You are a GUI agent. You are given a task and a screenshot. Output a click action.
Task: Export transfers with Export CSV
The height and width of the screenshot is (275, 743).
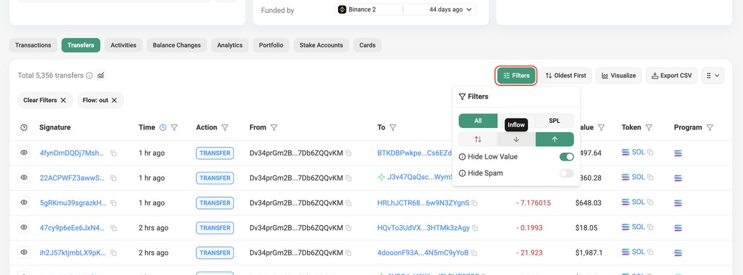pyautogui.click(x=672, y=75)
